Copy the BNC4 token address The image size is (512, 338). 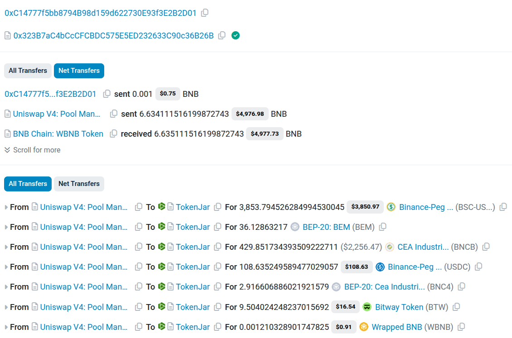point(461,286)
